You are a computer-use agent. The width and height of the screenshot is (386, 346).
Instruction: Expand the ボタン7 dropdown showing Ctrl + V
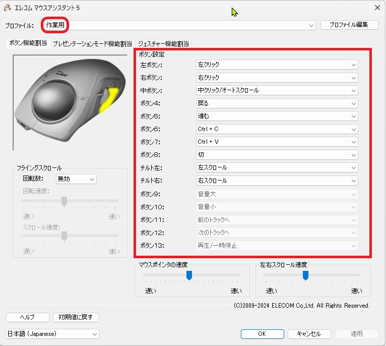pos(277,142)
